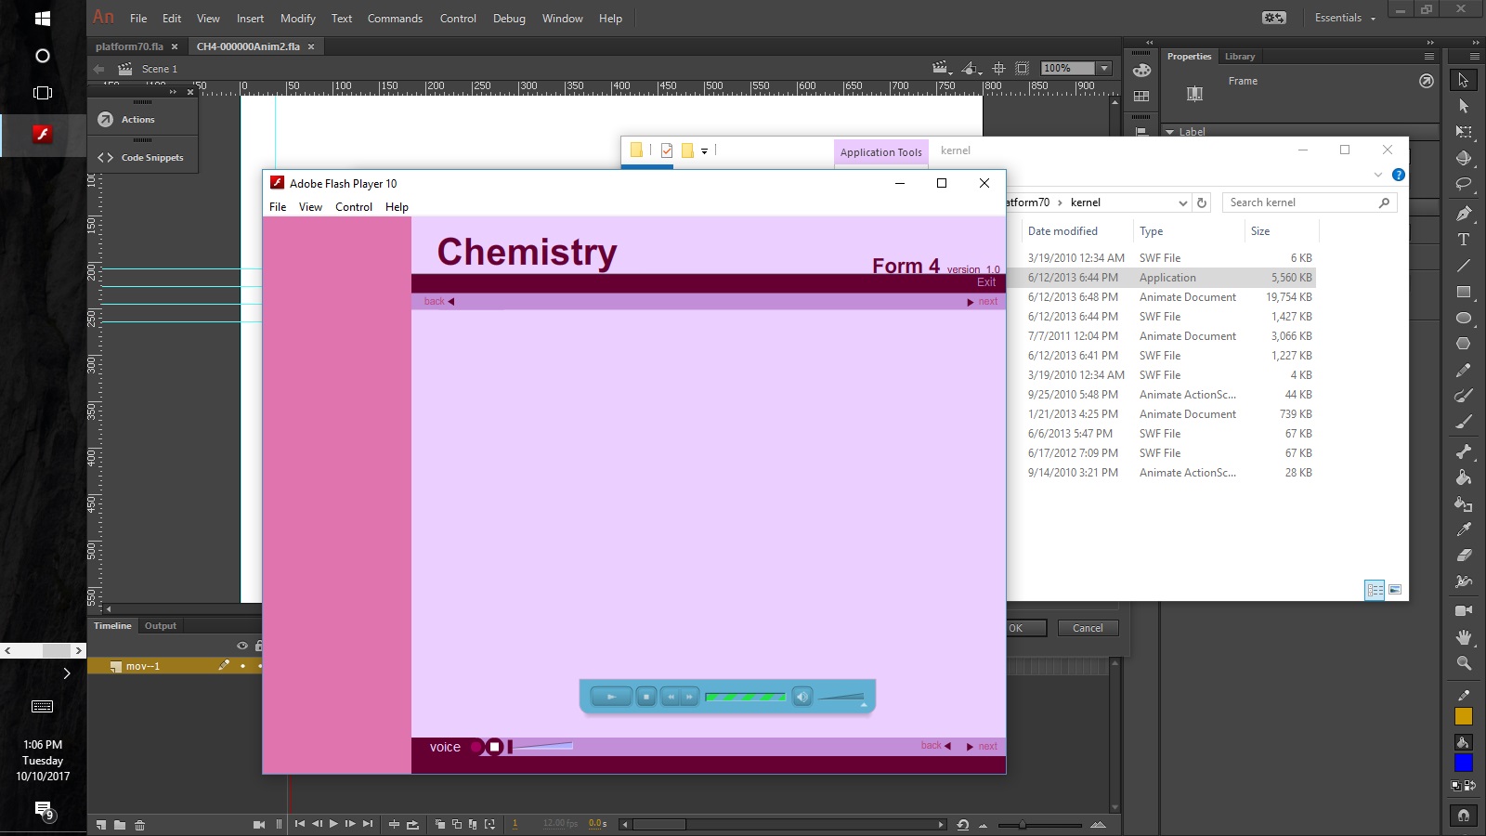Image resolution: width=1486 pixels, height=836 pixels.
Task: Expand the Edit Scene dropdown
Action: pyautogui.click(x=941, y=69)
